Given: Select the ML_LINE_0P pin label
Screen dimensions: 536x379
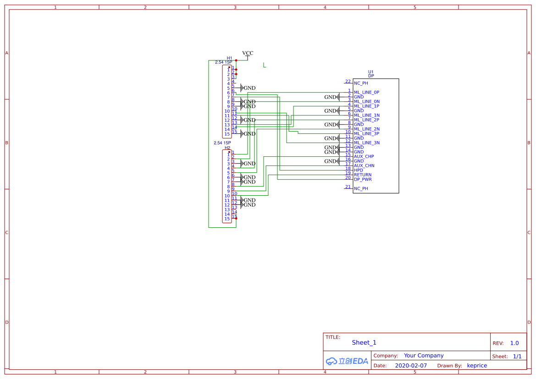Looking at the screenshot, I should pos(366,93).
